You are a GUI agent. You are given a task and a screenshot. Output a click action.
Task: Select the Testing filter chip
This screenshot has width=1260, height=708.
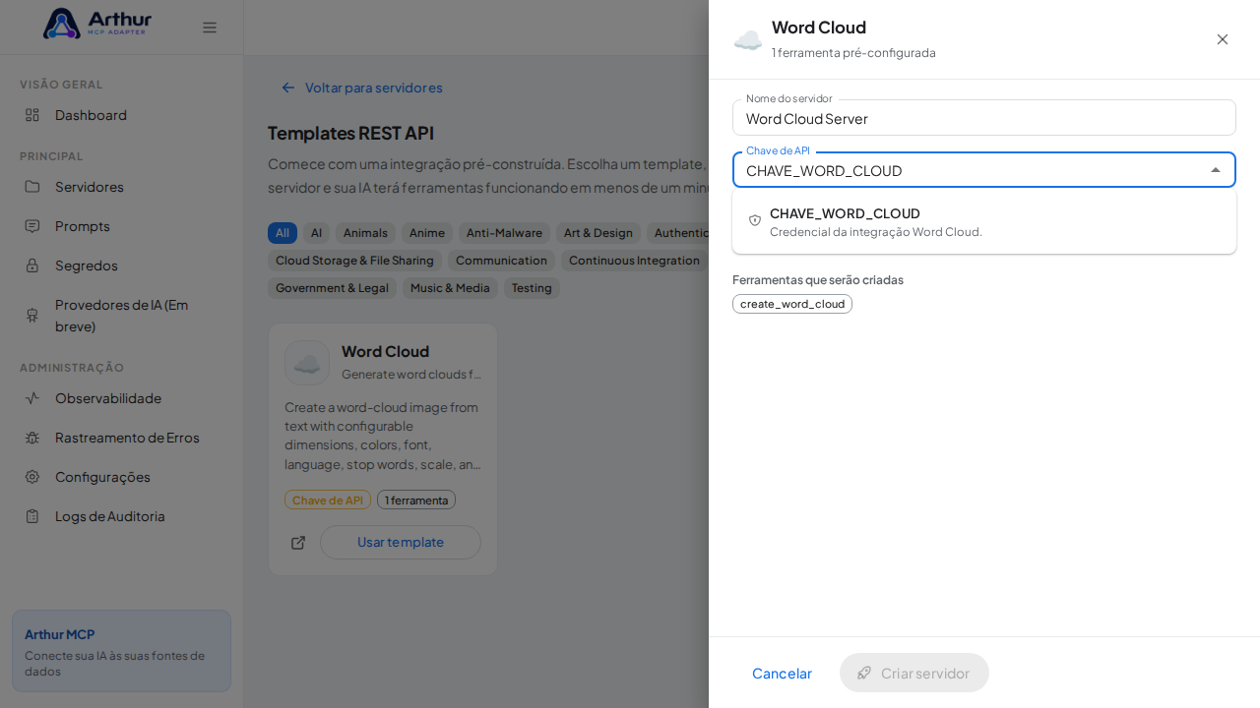[x=532, y=288]
